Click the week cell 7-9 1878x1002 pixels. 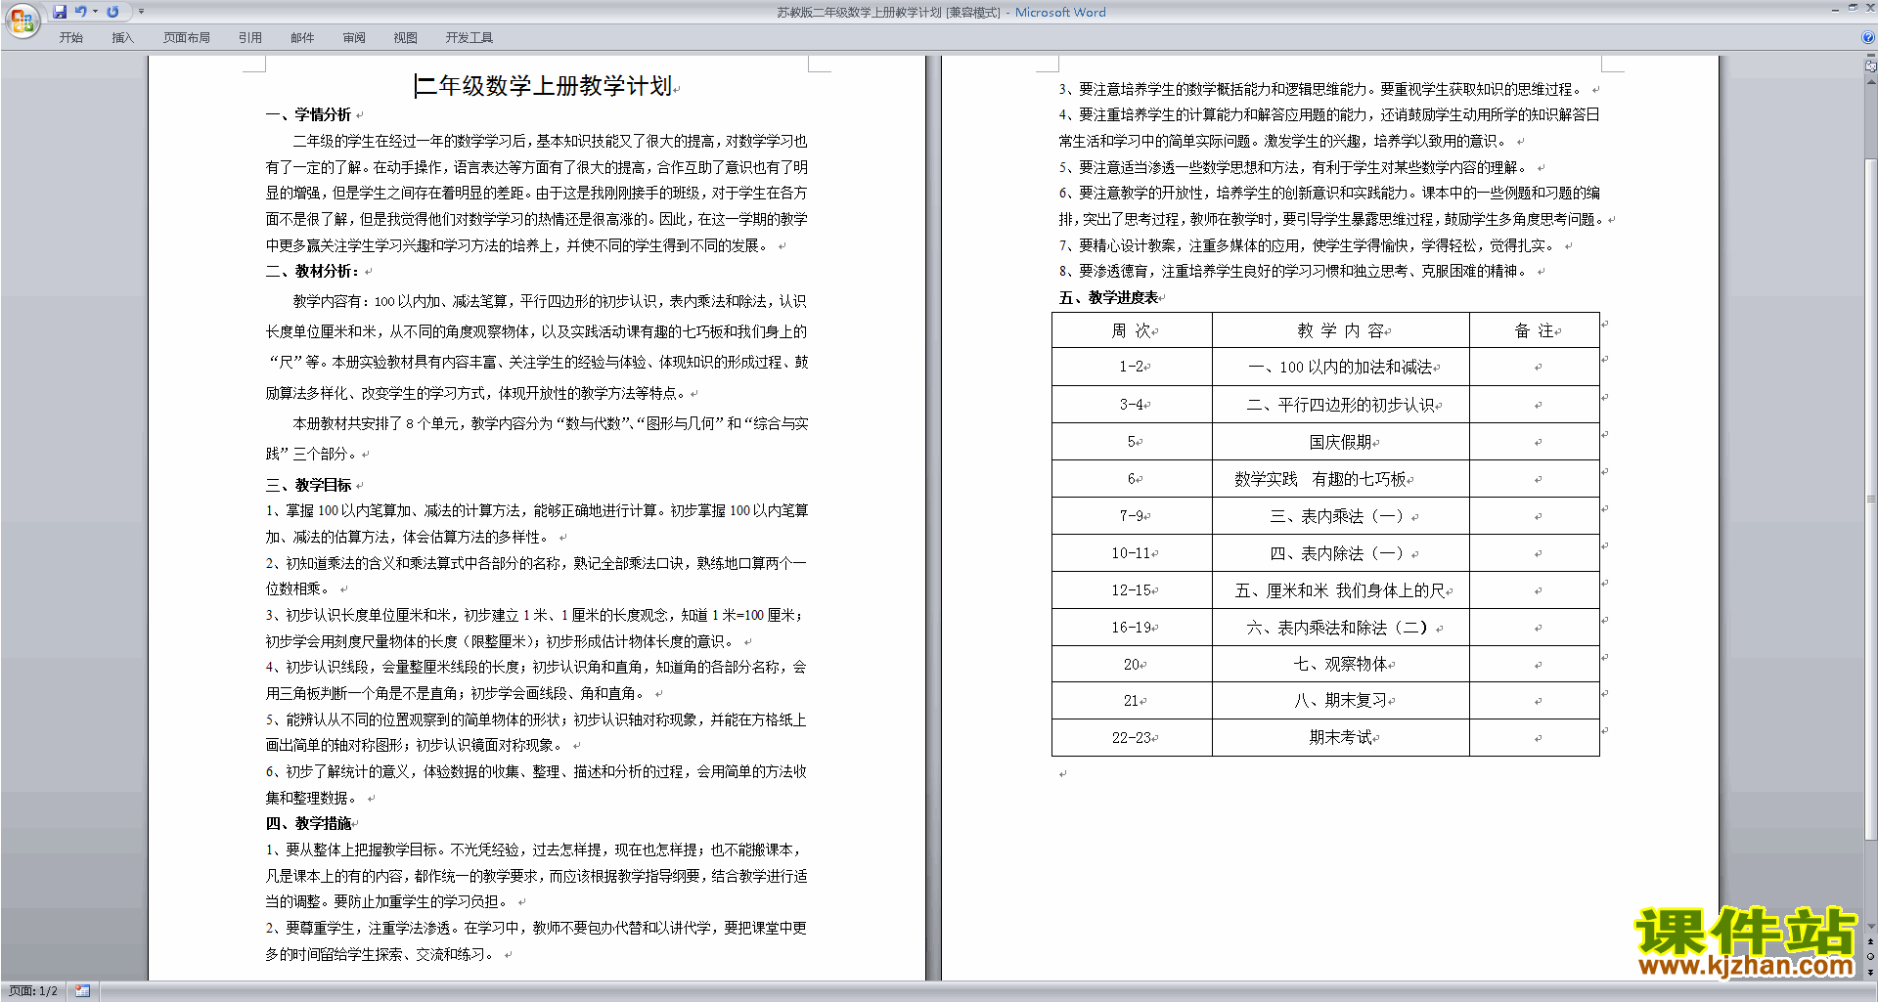(x=1132, y=515)
